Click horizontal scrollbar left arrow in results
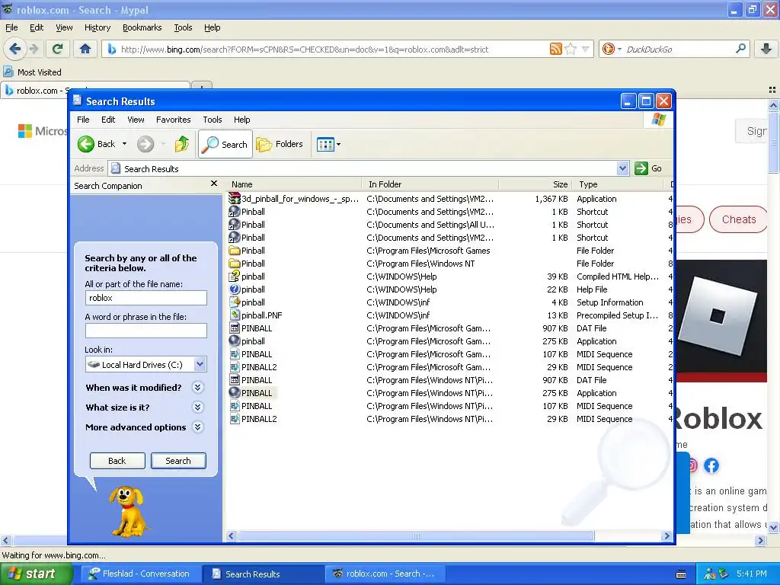This screenshot has height=585, width=780. (x=232, y=535)
